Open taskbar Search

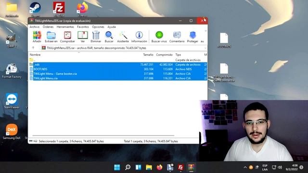coord(128,167)
